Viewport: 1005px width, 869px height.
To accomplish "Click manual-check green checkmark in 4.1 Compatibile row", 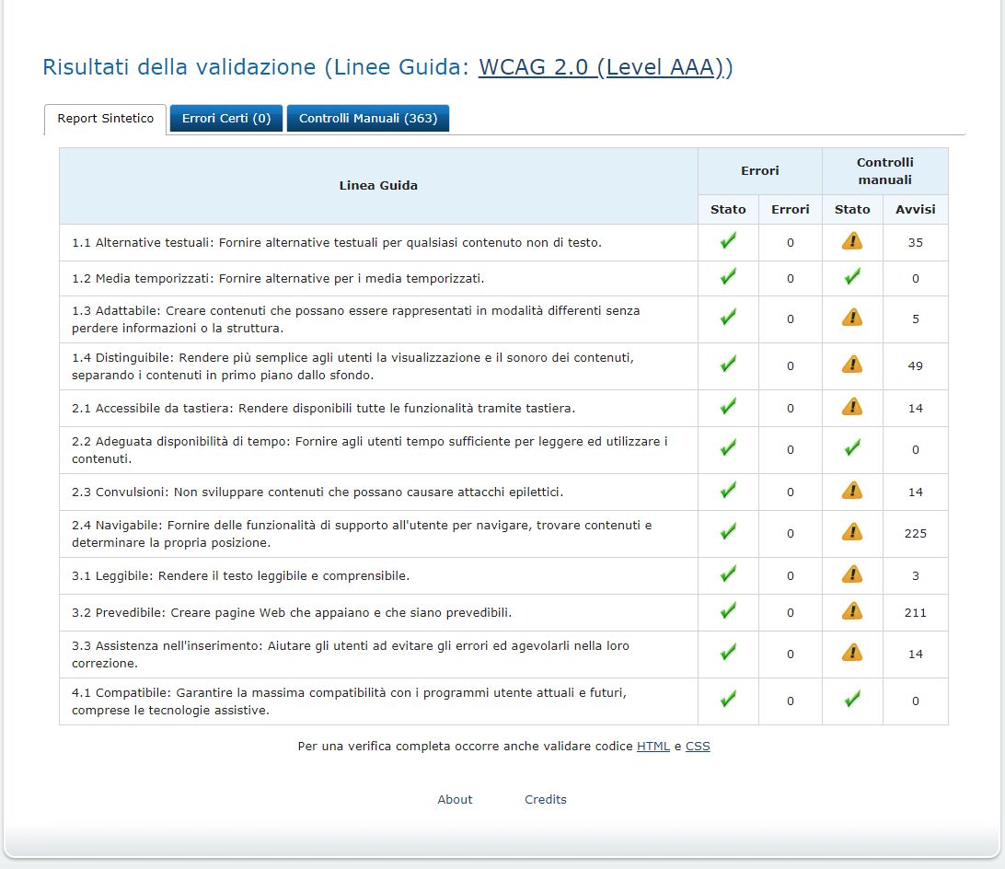I will 852,701.
